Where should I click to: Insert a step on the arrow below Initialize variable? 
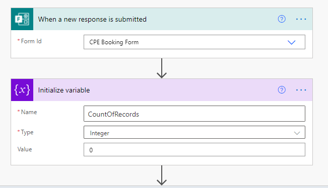pyautogui.click(x=162, y=175)
